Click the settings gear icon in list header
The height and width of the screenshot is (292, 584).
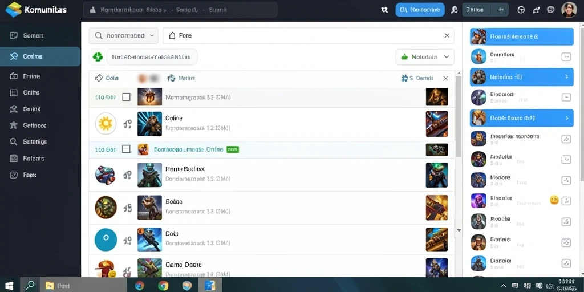(x=404, y=78)
